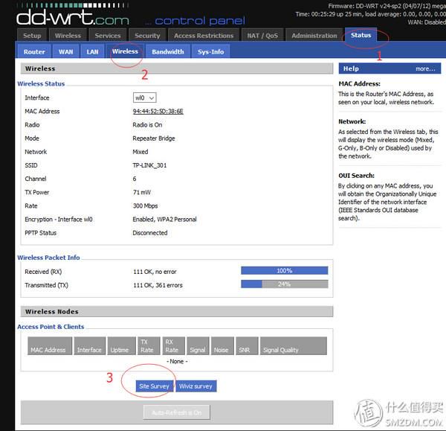Click the TX Rate column header

149,346
